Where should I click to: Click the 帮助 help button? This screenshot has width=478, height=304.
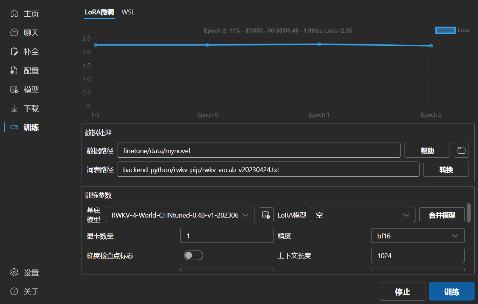(427, 150)
